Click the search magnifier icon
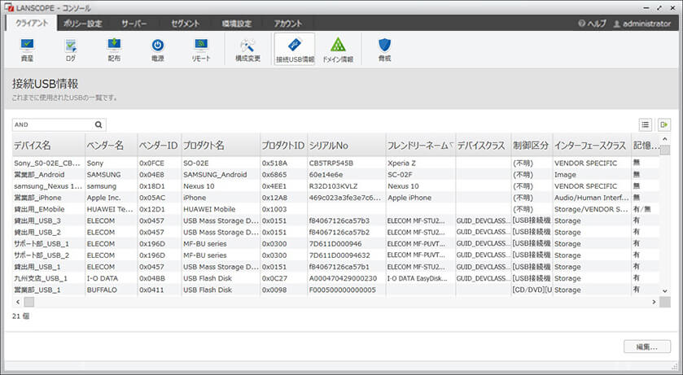This screenshot has width=683, height=375. [99, 124]
